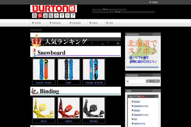Open the red Mission binding thumbnail
Viewport: 191px width, 127px height.
69,108
